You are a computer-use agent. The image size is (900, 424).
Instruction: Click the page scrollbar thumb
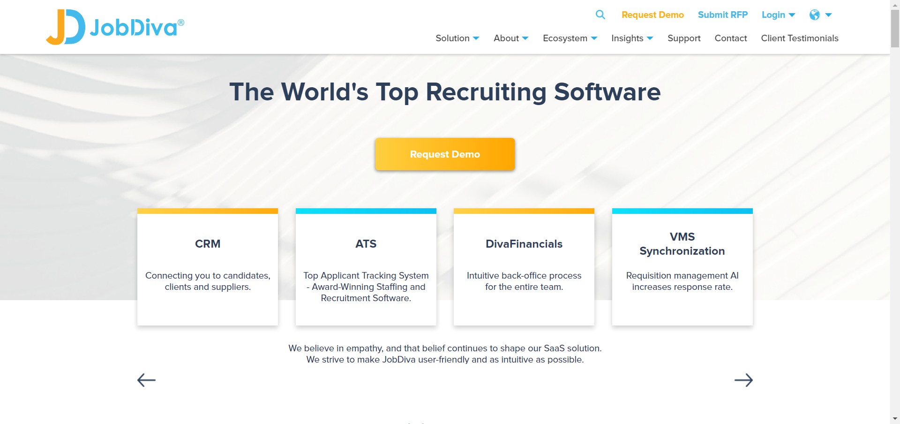895,28
